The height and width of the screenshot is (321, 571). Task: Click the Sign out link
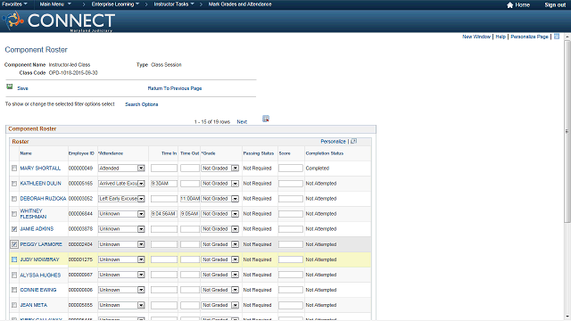(555, 4)
